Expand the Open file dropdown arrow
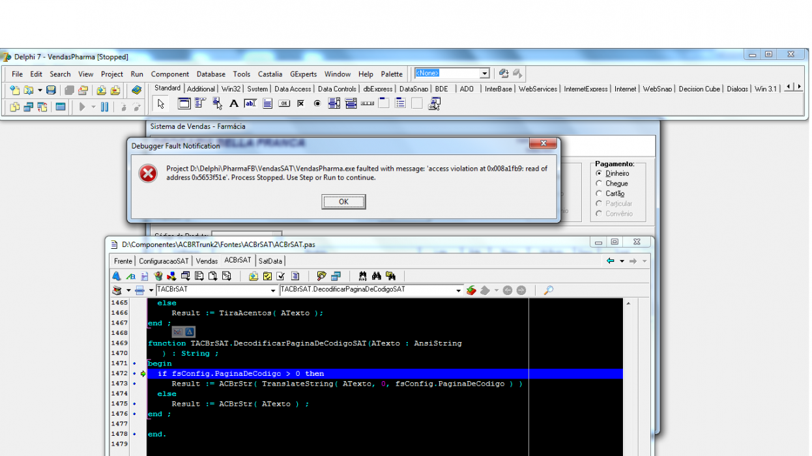The height and width of the screenshot is (456, 812). click(x=40, y=90)
